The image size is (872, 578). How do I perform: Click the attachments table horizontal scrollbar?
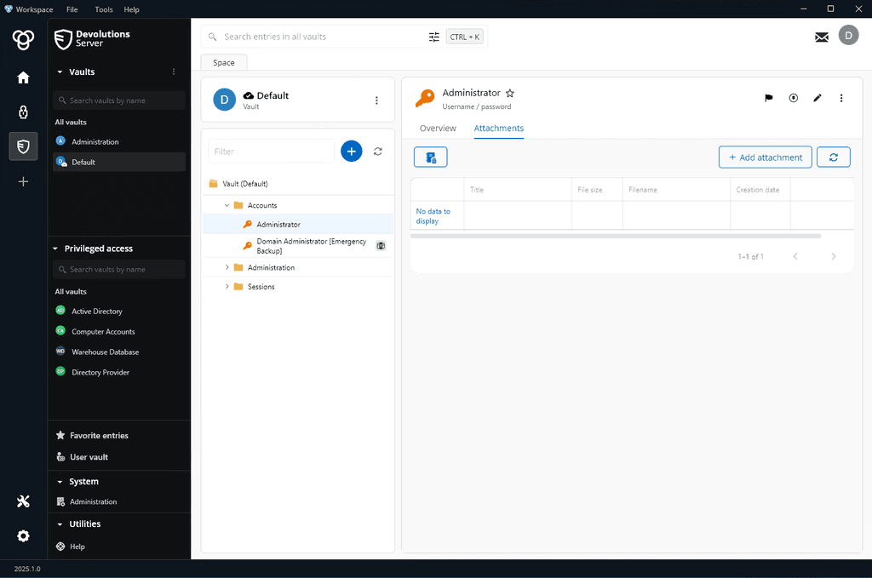[x=615, y=236]
